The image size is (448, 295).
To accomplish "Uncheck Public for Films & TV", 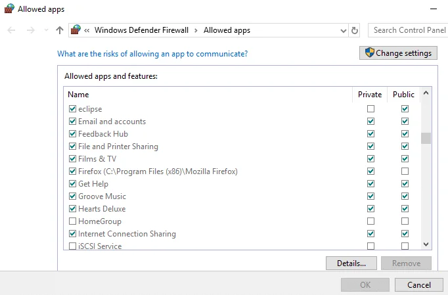I will (x=405, y=158).
